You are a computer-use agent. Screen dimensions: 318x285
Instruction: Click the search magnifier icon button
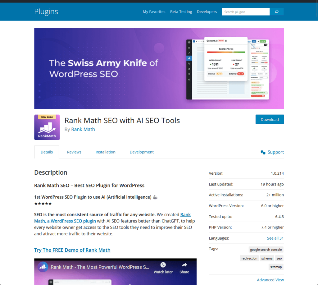click(x=277, y=12)
